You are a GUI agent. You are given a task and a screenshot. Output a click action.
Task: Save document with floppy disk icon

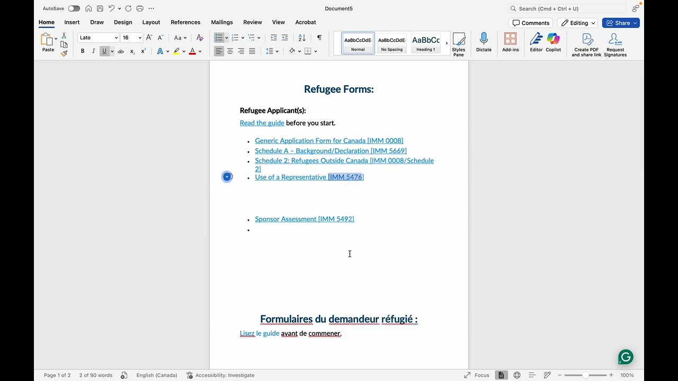(x=100, y=8)
